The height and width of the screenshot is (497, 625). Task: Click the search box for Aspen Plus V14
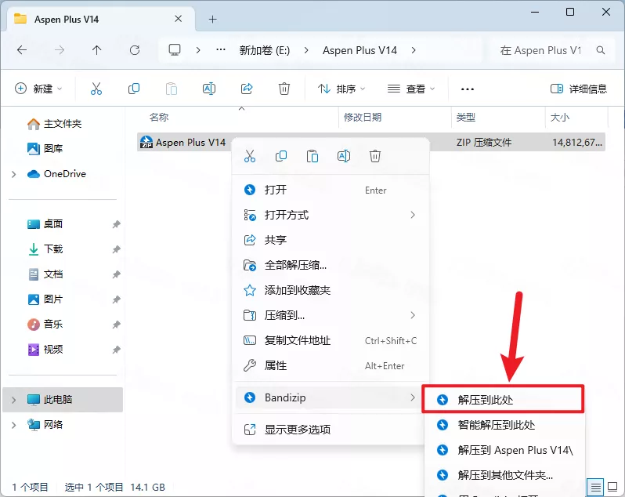point(548,50)
